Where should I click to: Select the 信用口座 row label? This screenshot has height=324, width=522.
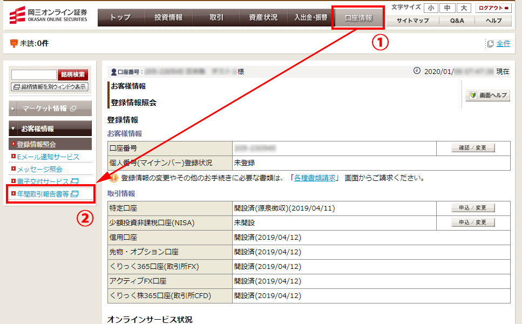tap(170, 238)
